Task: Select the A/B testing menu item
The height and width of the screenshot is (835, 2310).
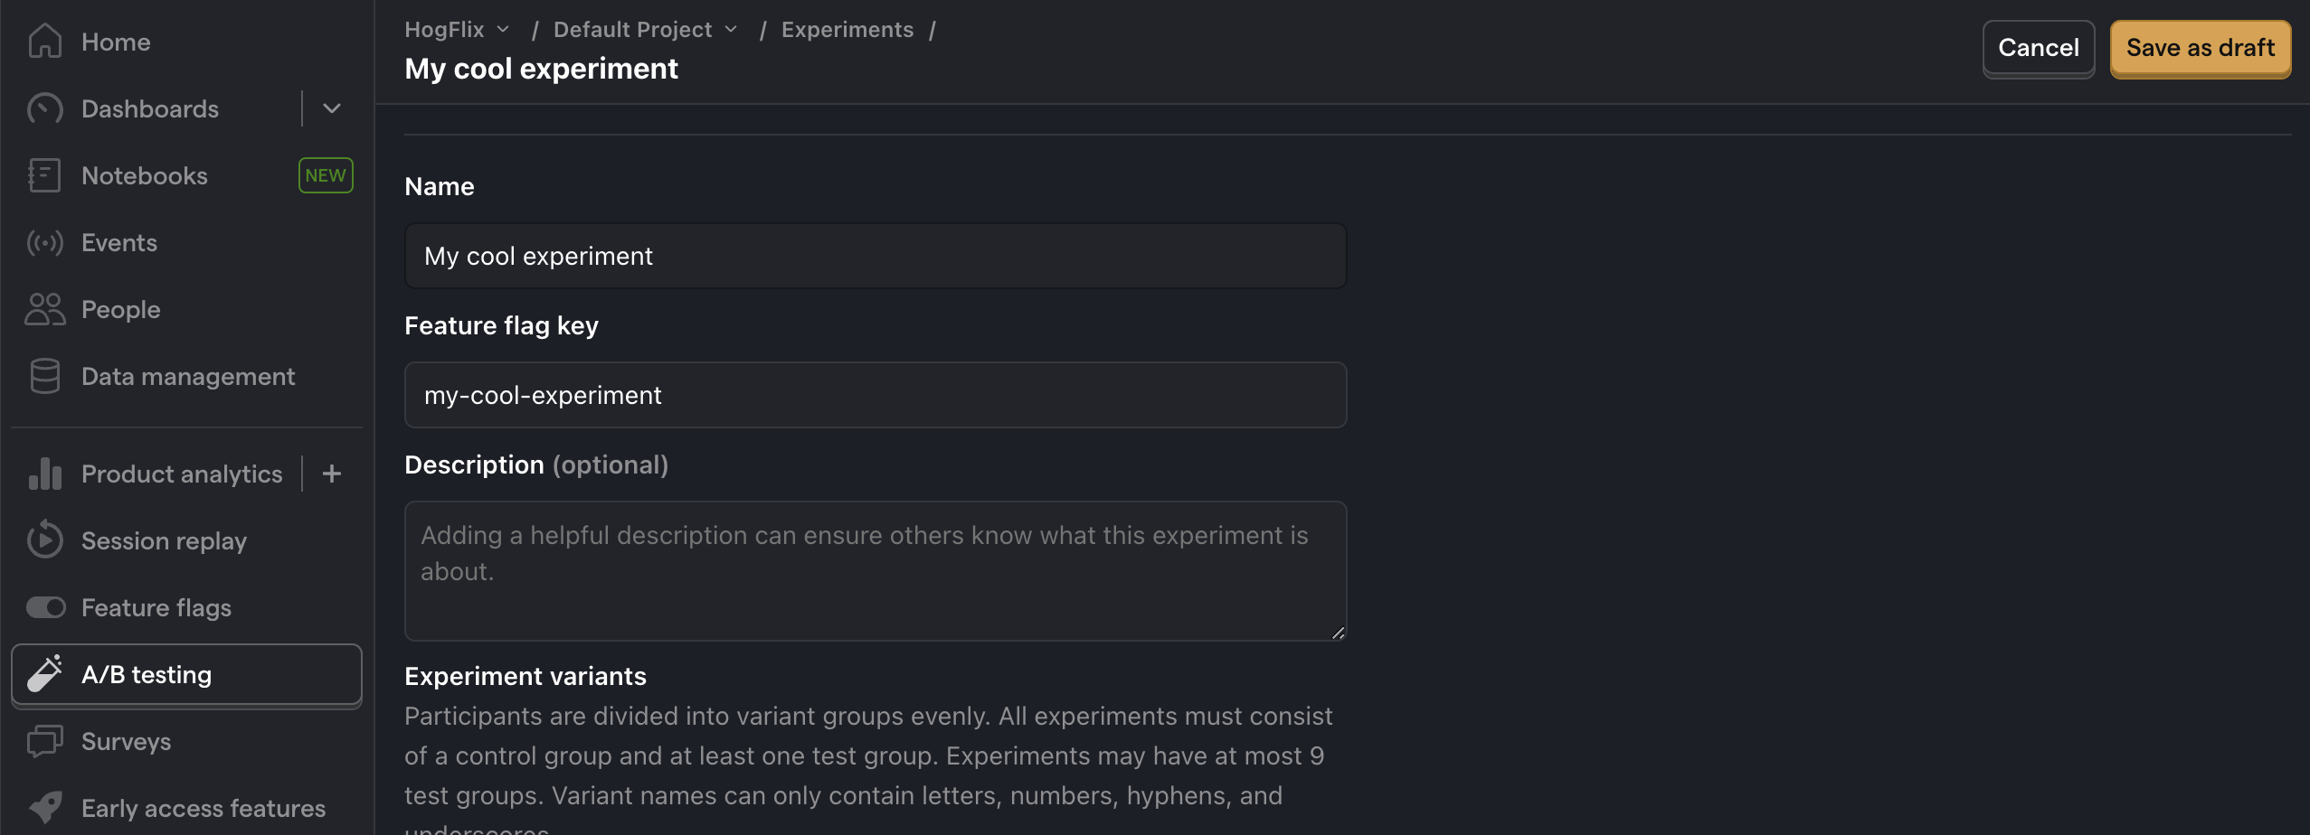Action: tap(186, 674)
